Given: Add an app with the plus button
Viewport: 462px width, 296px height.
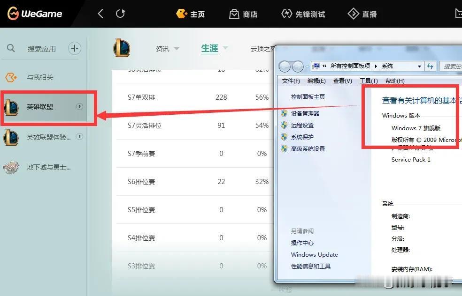Looking at the screenshot, I should tap(75, 48).
